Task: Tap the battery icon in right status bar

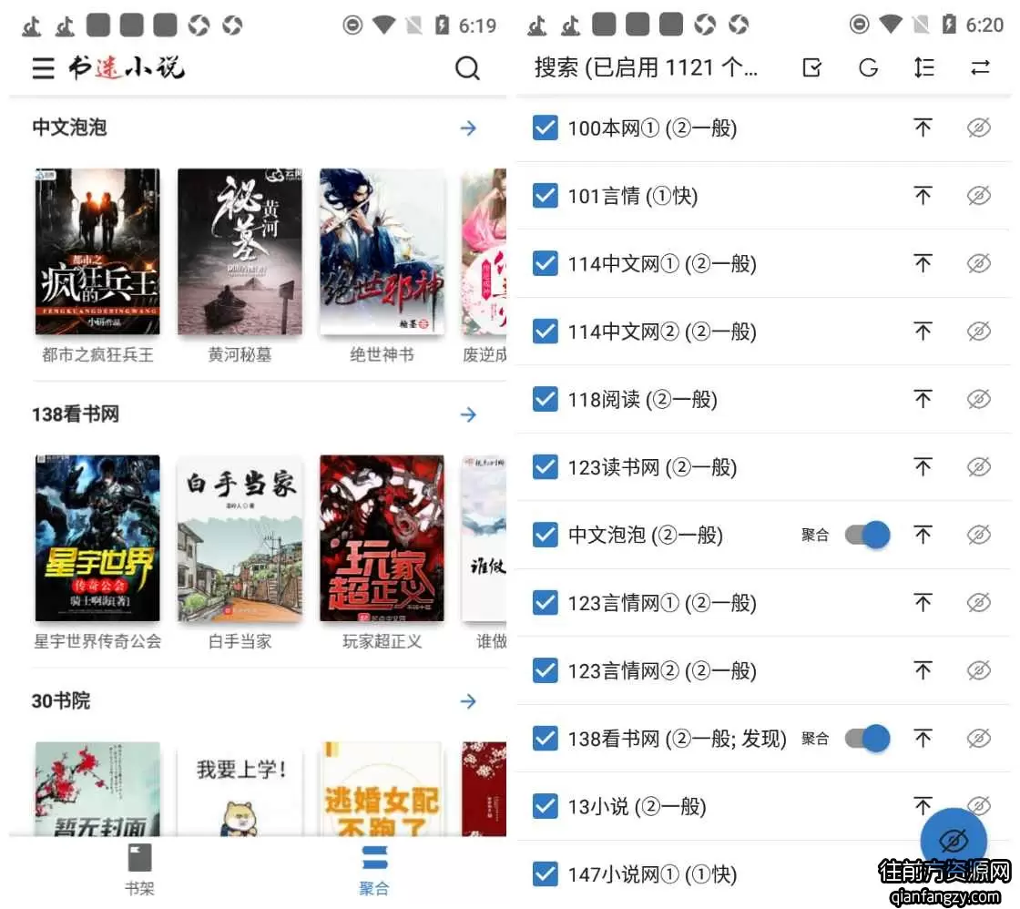Action: click(949, 25)
